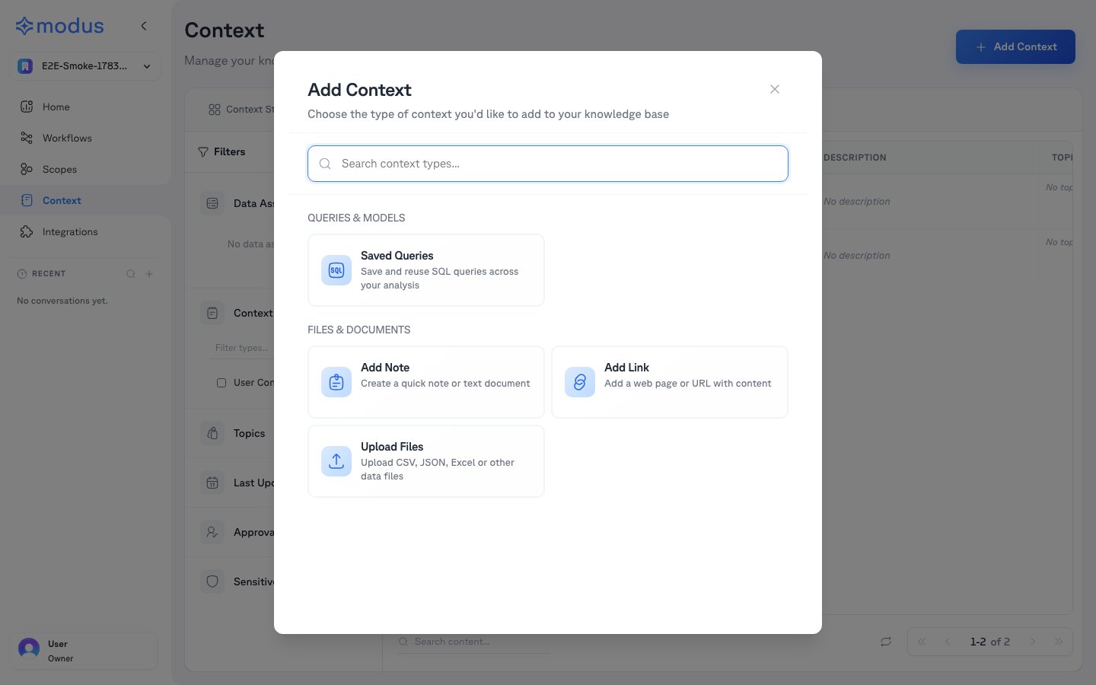Go to last page arrows

pos(1059,642)
